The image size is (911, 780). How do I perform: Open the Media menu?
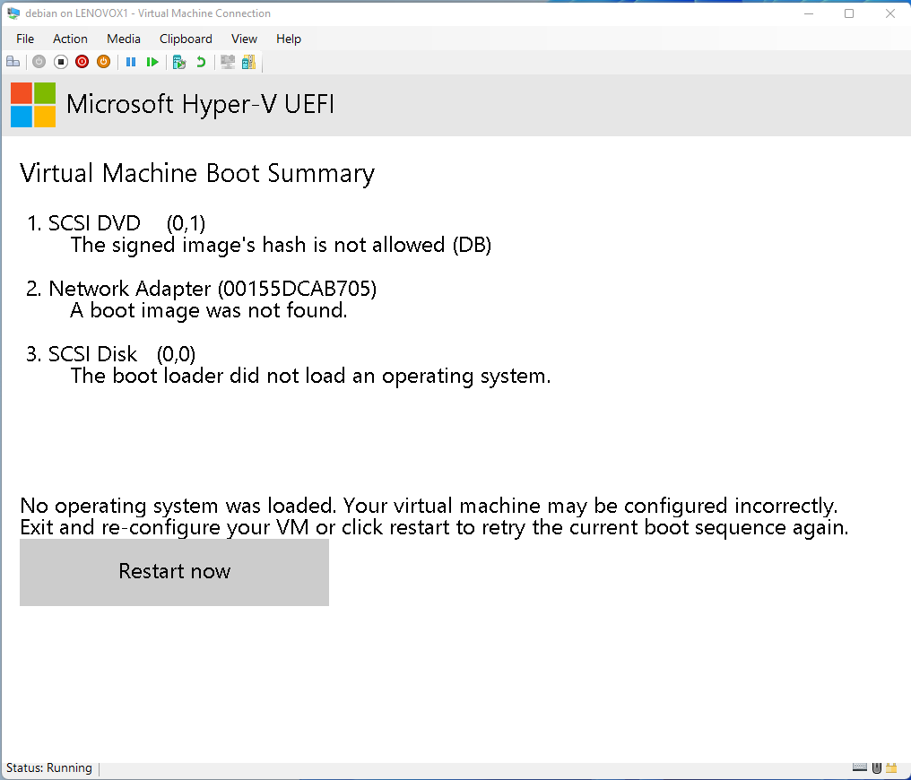[x=124, y=39]
